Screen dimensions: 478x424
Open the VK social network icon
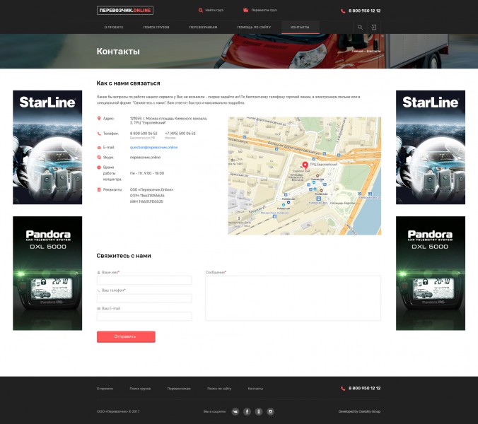(235, 411)
